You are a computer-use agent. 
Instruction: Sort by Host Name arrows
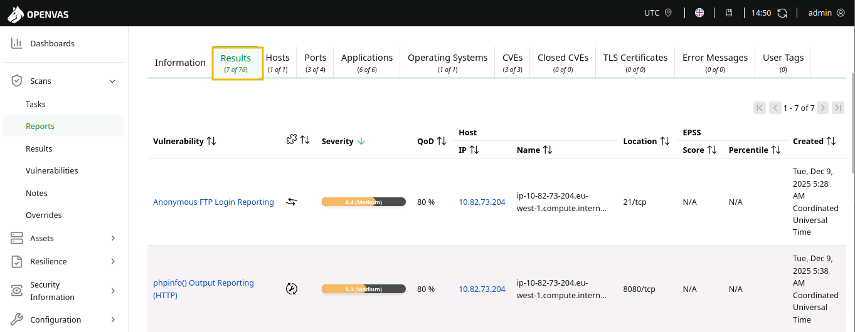coord(548,150)
